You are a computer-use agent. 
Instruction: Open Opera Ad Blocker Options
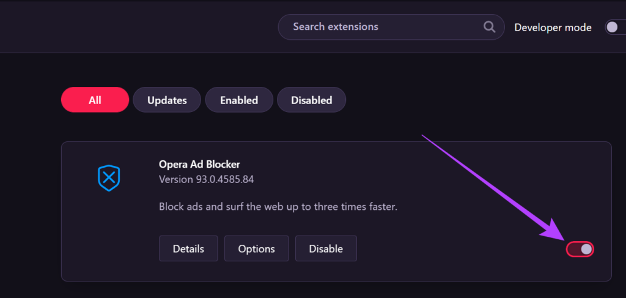(257, 248)
